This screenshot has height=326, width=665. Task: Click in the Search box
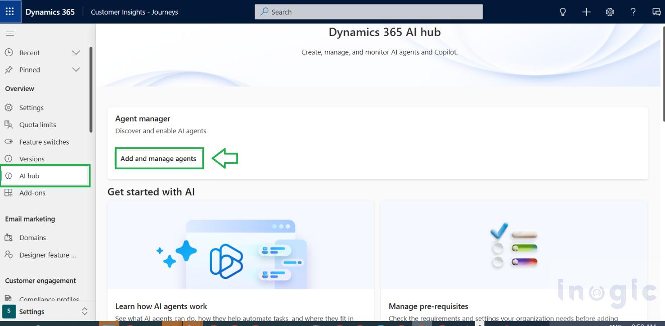369,12
